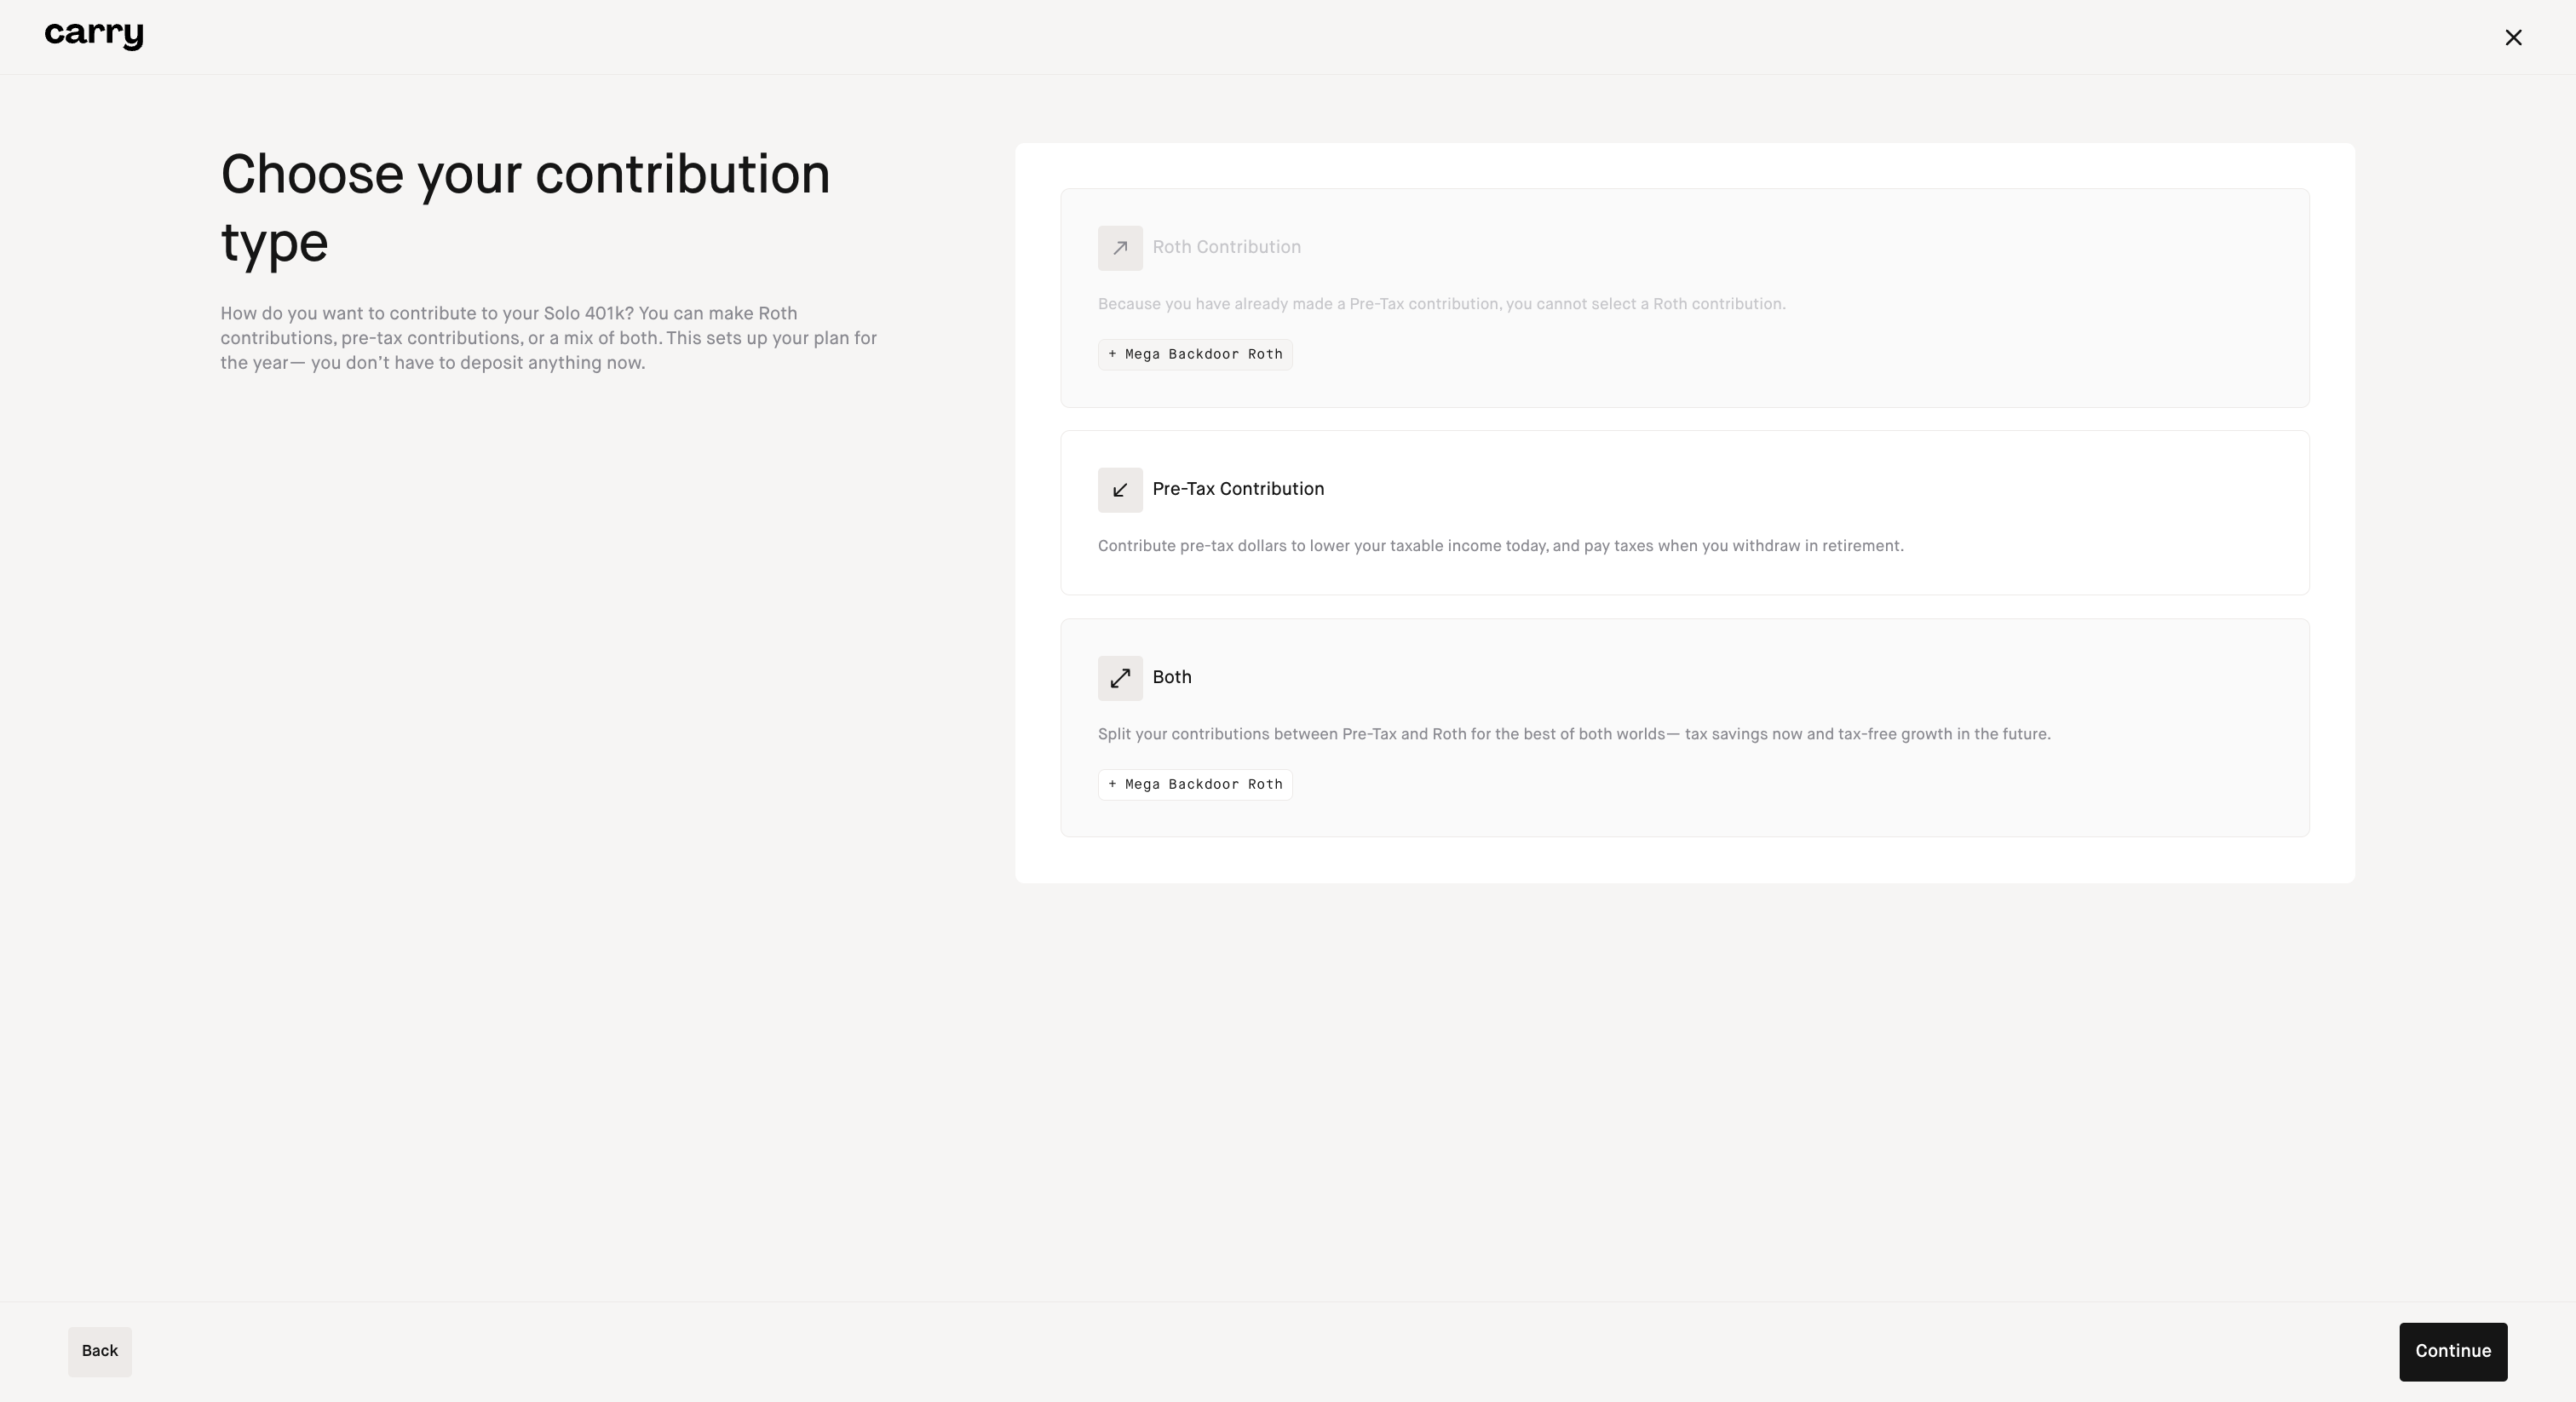Click the Pre-Tax Contribution arrow icon

[1119, 490]
